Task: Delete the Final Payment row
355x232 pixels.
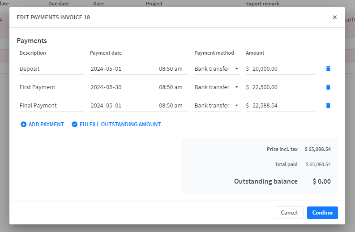Action: pos(328,105)
